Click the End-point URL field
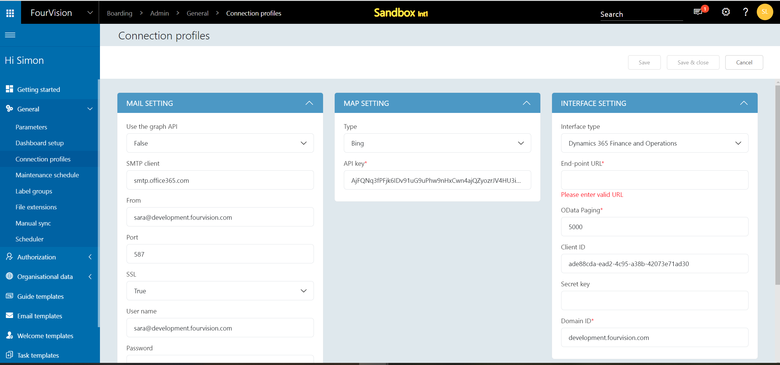 (x=655, y=180)
